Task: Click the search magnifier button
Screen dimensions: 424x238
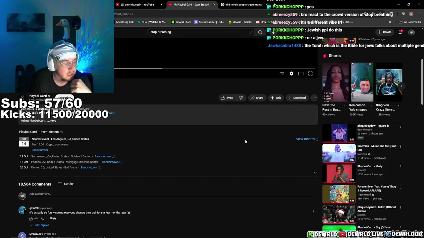Action: [260, 32]
